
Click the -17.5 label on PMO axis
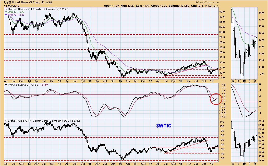[x=222, y=117]
